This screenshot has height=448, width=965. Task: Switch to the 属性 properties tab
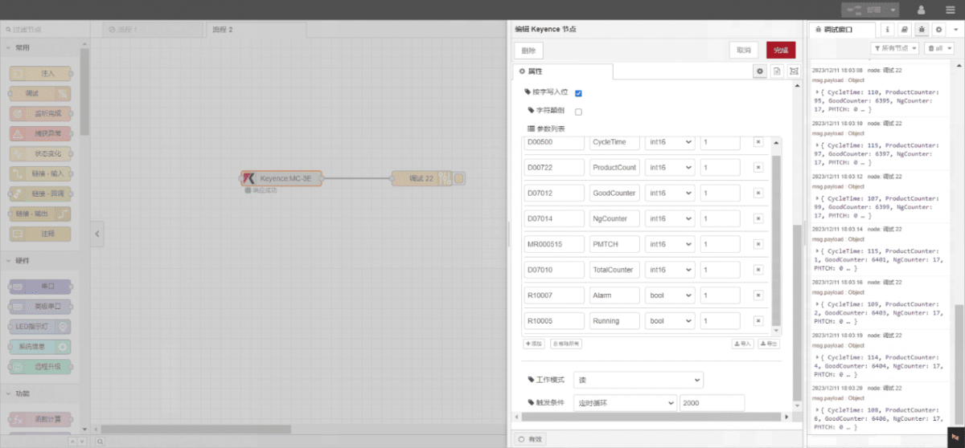click(x=563, y=71)
